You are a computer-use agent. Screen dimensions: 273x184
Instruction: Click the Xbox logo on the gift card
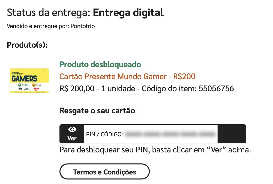point(24,85)
